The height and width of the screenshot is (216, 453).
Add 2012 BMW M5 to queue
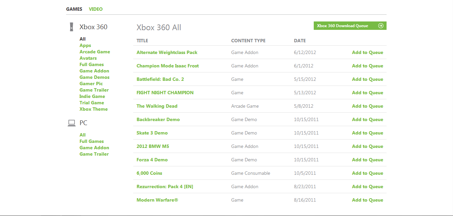tap(367, 146)
